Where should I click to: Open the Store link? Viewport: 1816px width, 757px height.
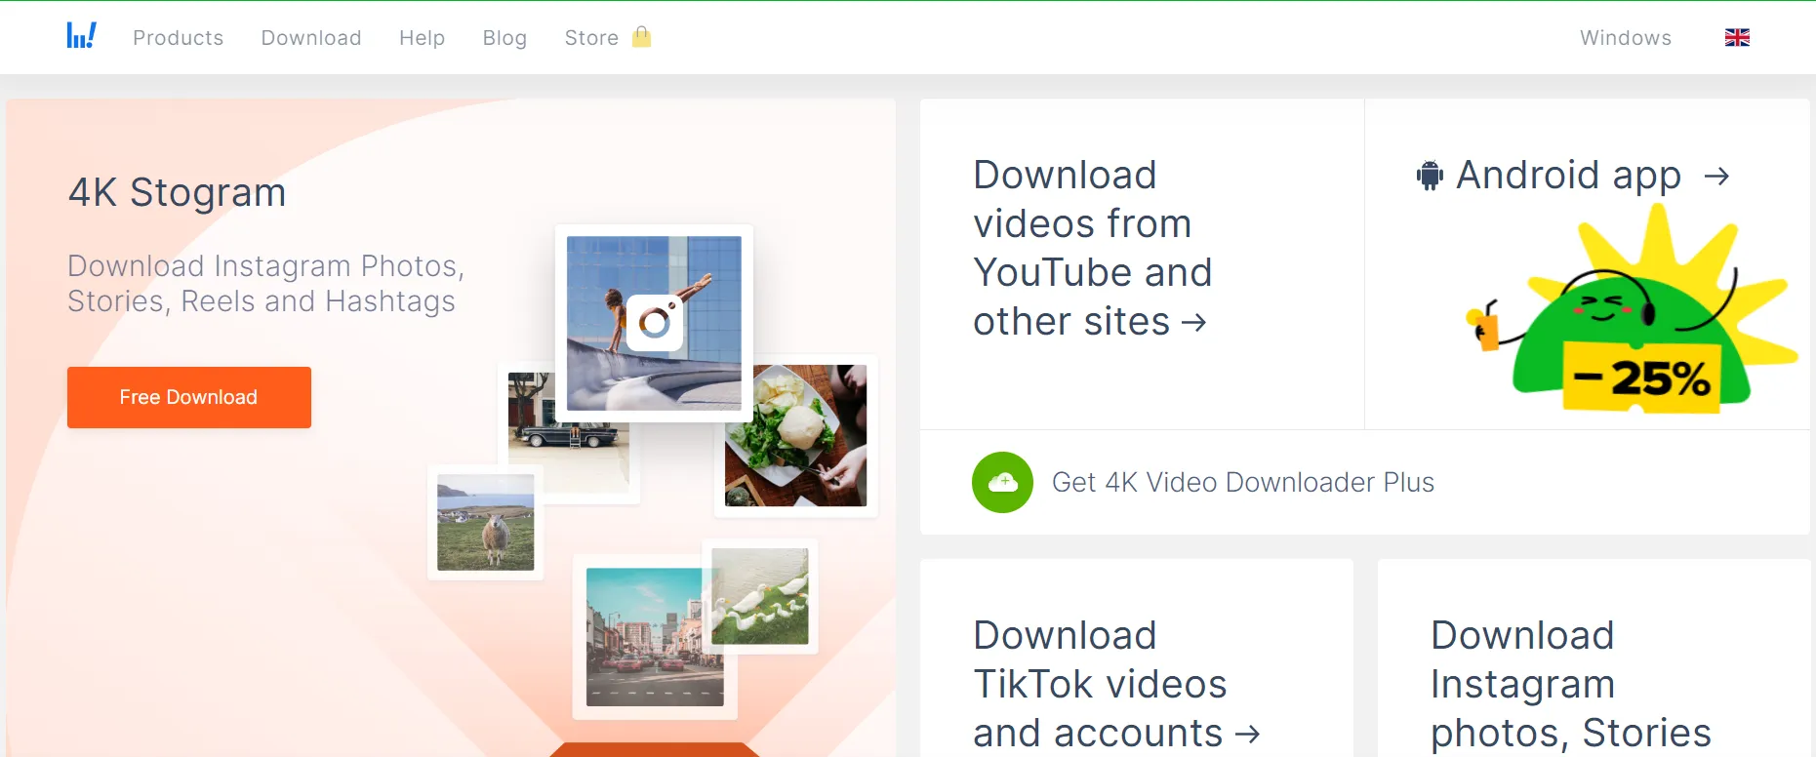coord(591,38)
